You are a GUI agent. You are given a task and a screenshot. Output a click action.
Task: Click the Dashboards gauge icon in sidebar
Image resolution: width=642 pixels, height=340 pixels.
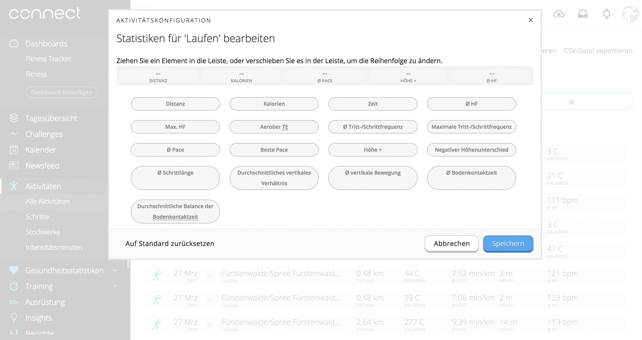click(x=14, y=44)
